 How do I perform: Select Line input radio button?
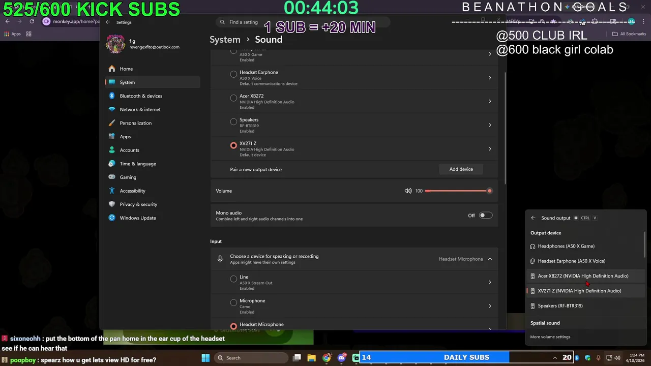233,279
